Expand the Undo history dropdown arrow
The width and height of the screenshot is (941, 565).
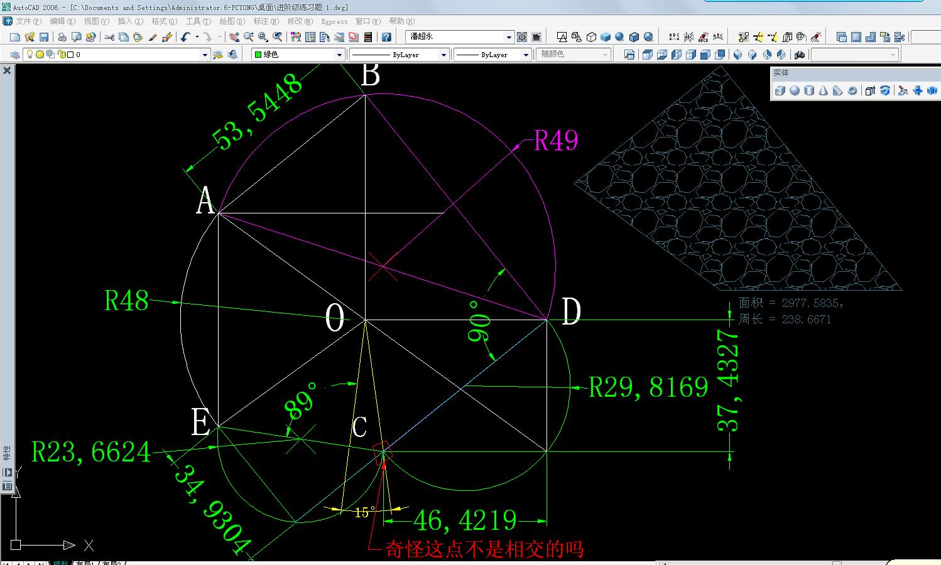click(x=197, y=37)
